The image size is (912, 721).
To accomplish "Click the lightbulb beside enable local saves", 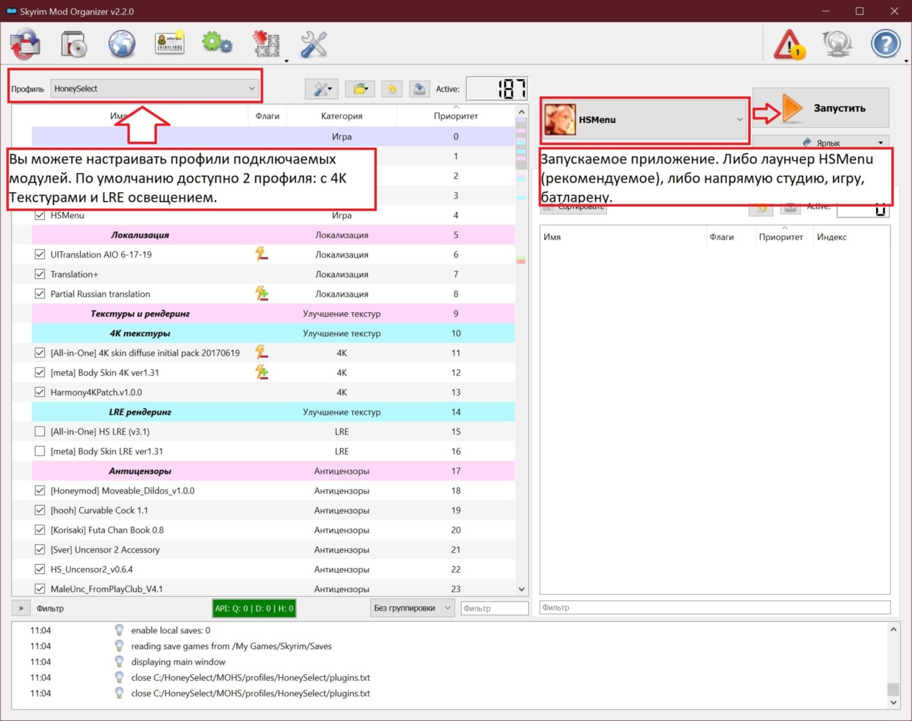I will 119,630.
